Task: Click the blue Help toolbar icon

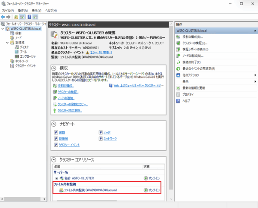Action: [x=29, y=17]
